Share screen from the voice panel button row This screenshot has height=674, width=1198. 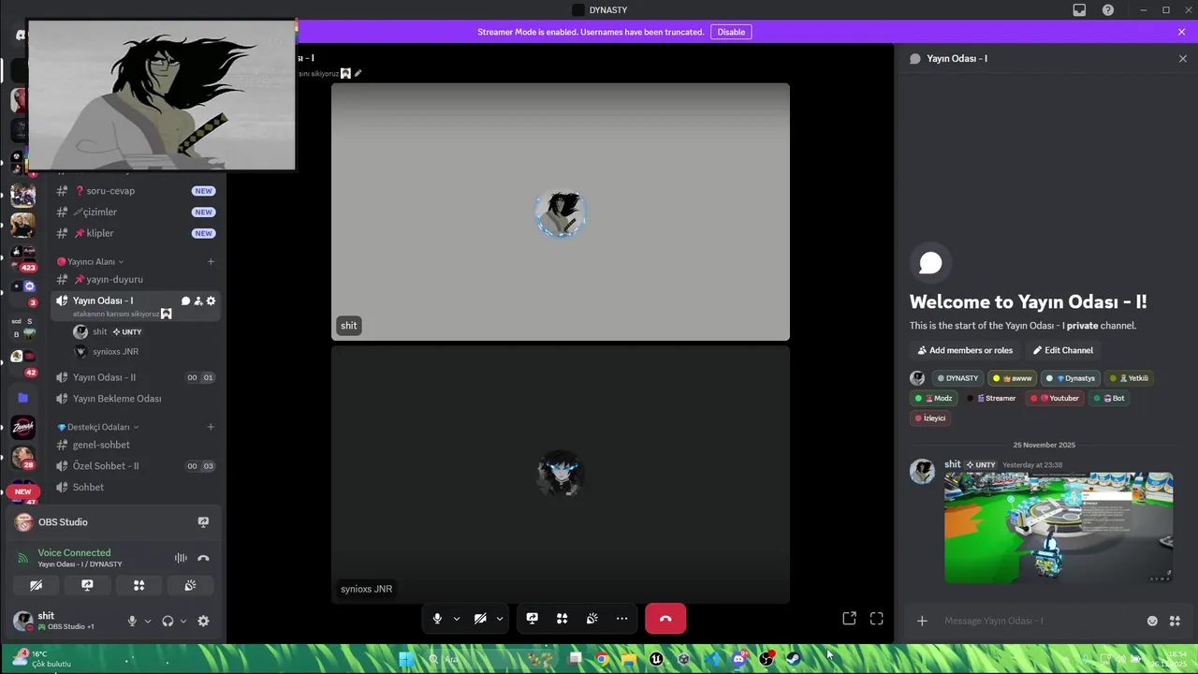87,585
